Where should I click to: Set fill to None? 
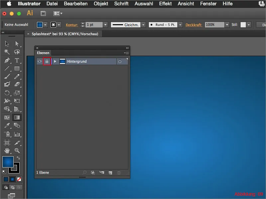coord(19,179)
